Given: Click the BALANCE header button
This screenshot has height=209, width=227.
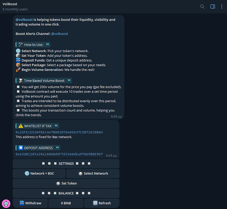Looking at the screenshot, I should click(x=66, y=193).
